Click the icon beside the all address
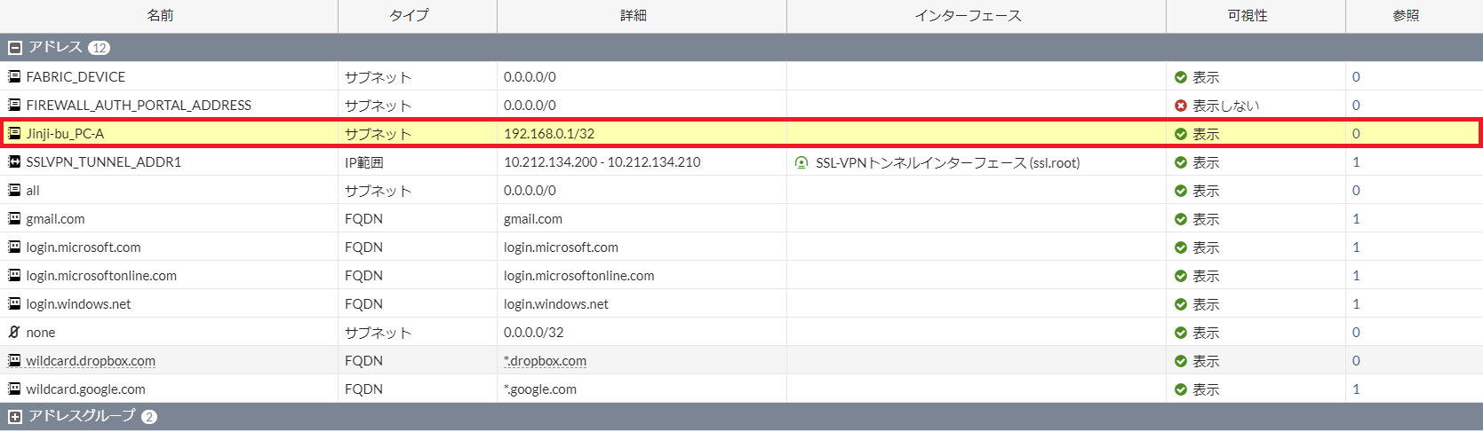 point(14,190)
